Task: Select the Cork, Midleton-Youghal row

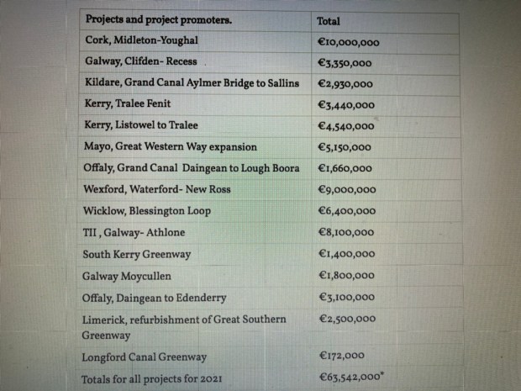Action: click(x=141, y=40)
